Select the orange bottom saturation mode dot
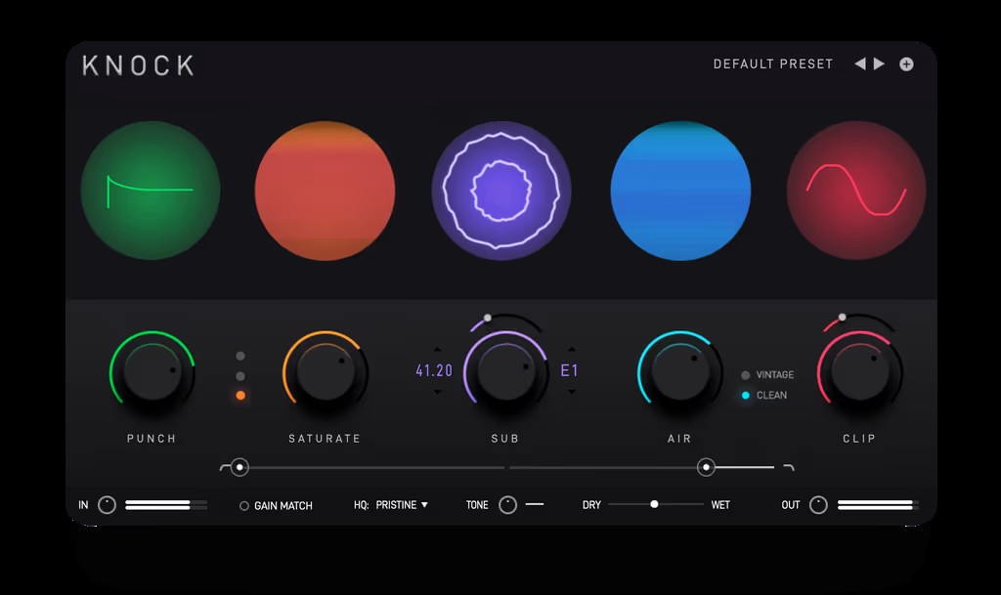 [x=240, y=396]
